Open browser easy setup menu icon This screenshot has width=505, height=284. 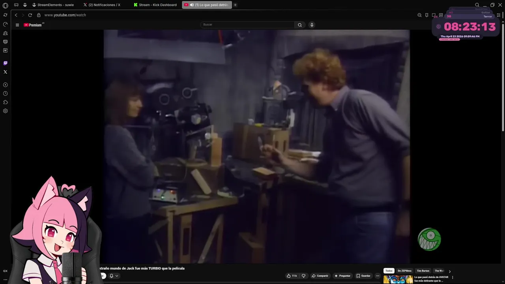tap(498, 15)
